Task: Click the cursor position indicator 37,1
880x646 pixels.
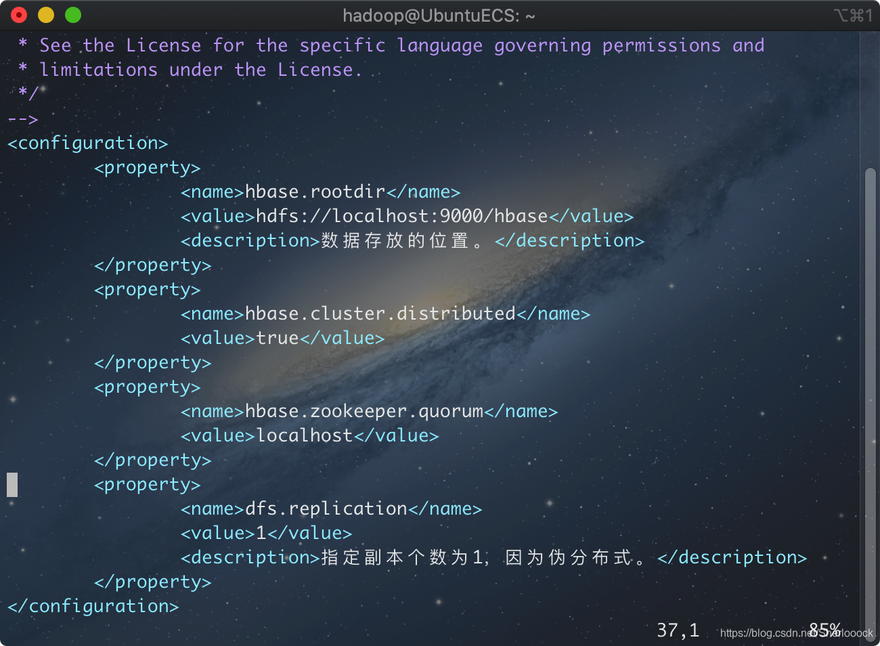Action: coord(678,630)
